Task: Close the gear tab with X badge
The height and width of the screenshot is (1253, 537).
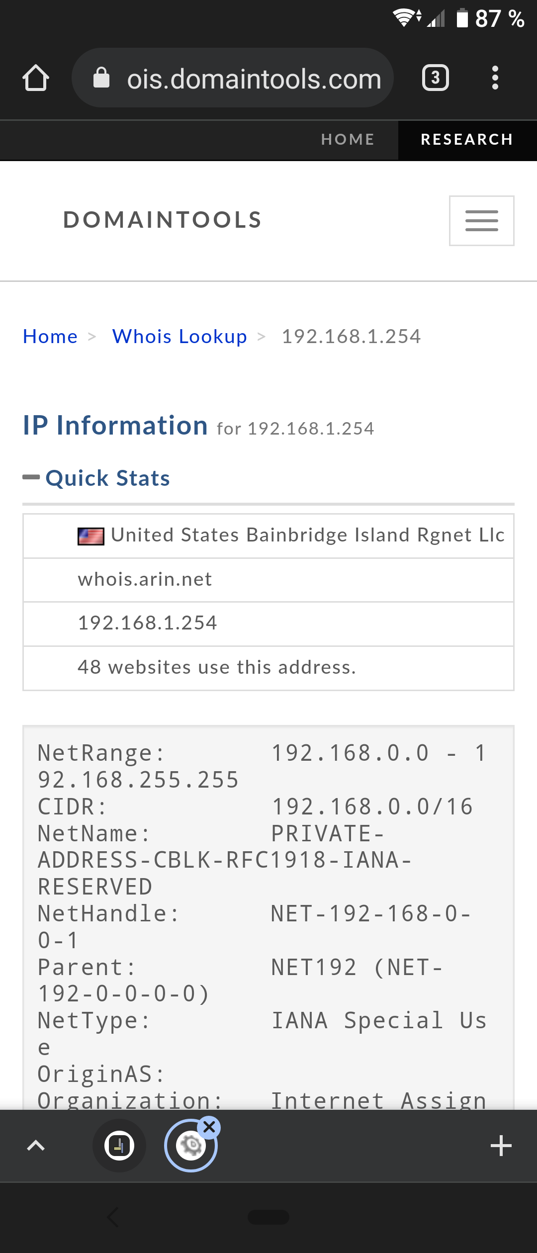Action: pyautogui.click(x=209, y=1127)
